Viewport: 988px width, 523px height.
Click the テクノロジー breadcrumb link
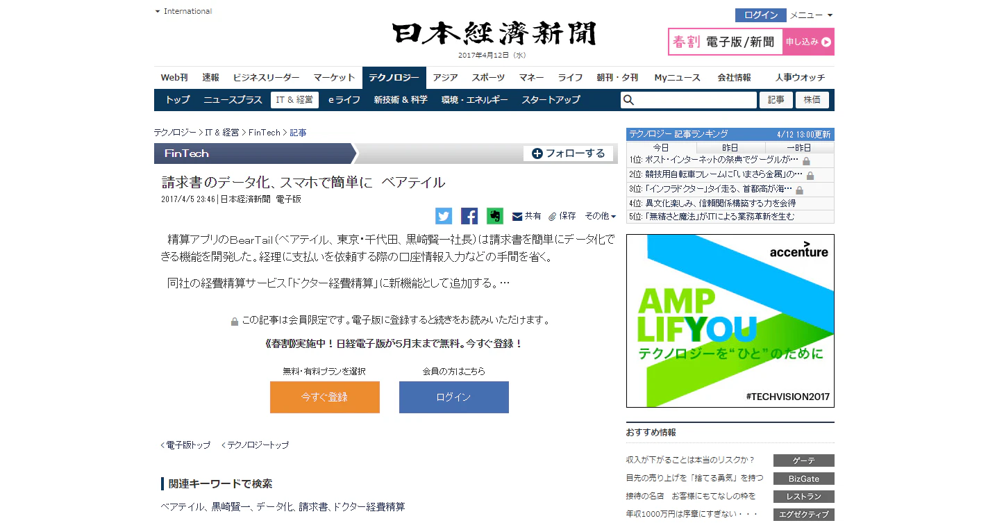175,133
